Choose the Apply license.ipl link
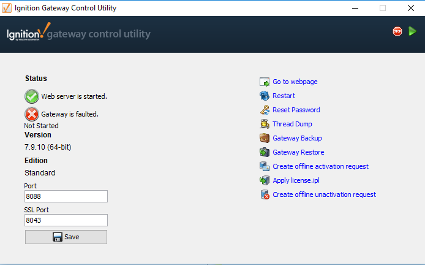This screenshot has width=425, height=265. 296,180
